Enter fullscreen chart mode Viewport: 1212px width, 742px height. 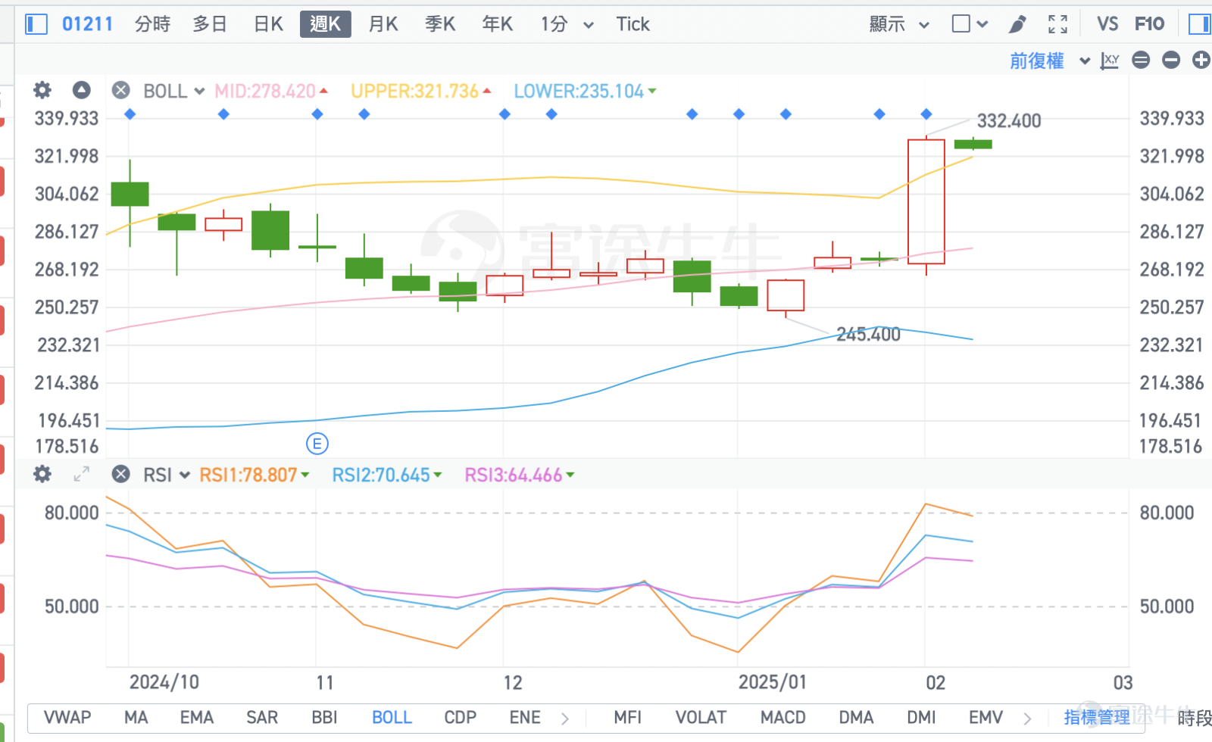(1057, 24)
